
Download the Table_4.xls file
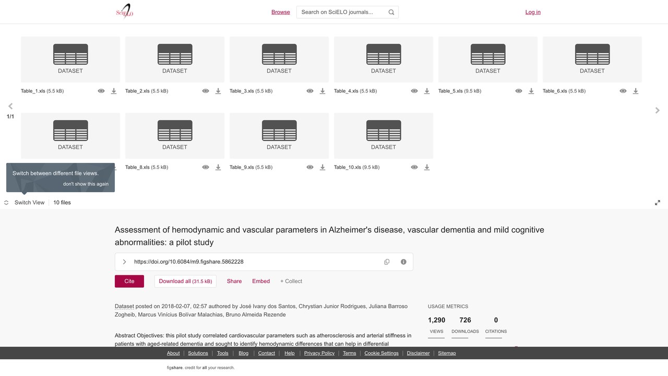[x=427, y=91]
